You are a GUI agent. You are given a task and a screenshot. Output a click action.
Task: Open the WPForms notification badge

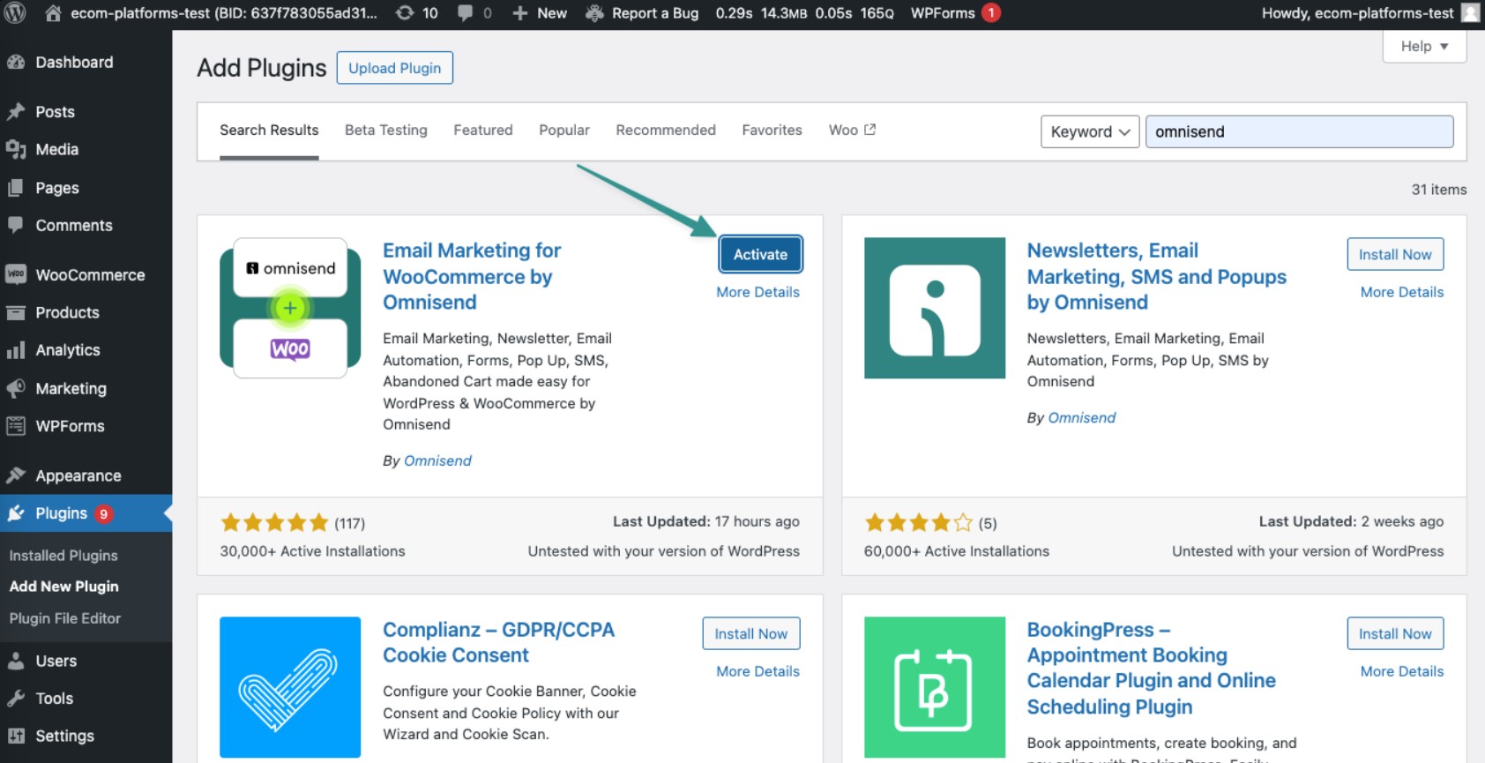coord(991,13)
